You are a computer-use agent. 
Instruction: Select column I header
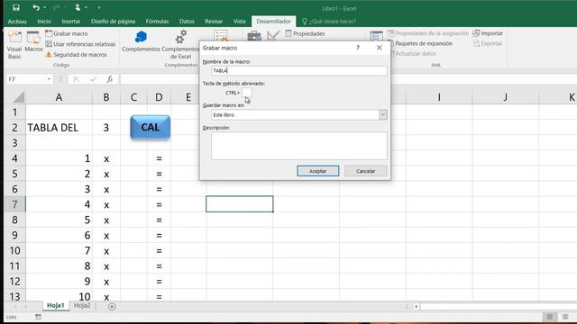coord(439,97)
